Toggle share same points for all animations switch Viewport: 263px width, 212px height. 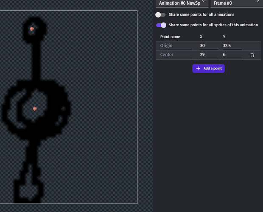[x=161, y=14]
